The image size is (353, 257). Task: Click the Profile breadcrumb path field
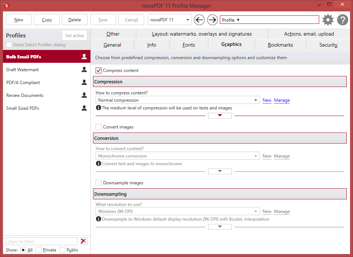pos(270,20)
